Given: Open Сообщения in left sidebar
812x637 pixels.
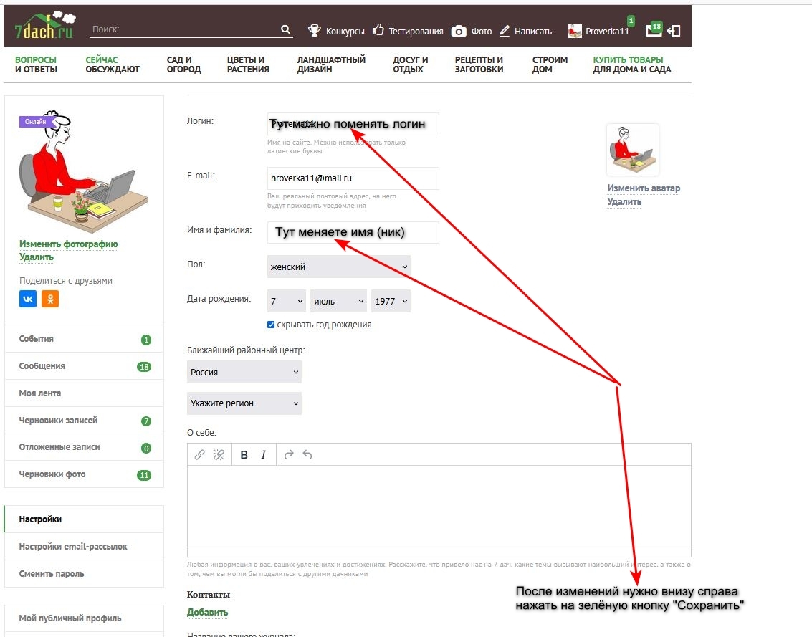Looking at the screenshot, I should point(42,366).
